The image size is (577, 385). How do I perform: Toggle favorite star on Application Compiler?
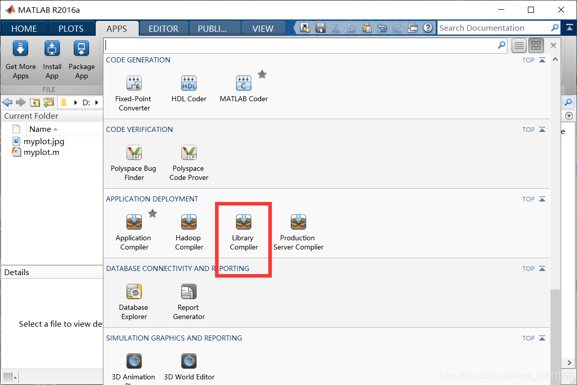[x=153, y=213]
